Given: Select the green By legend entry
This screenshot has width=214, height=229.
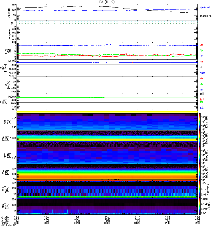Looking at the screenshot, I should (x=201, y=50).
